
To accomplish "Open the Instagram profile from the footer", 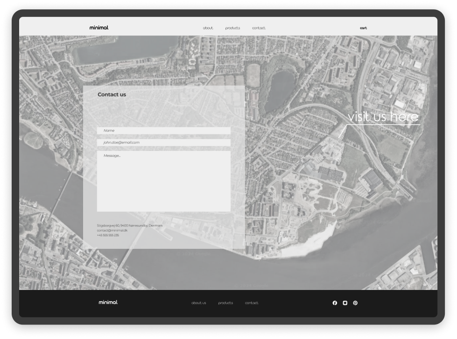I will (345, 303).
